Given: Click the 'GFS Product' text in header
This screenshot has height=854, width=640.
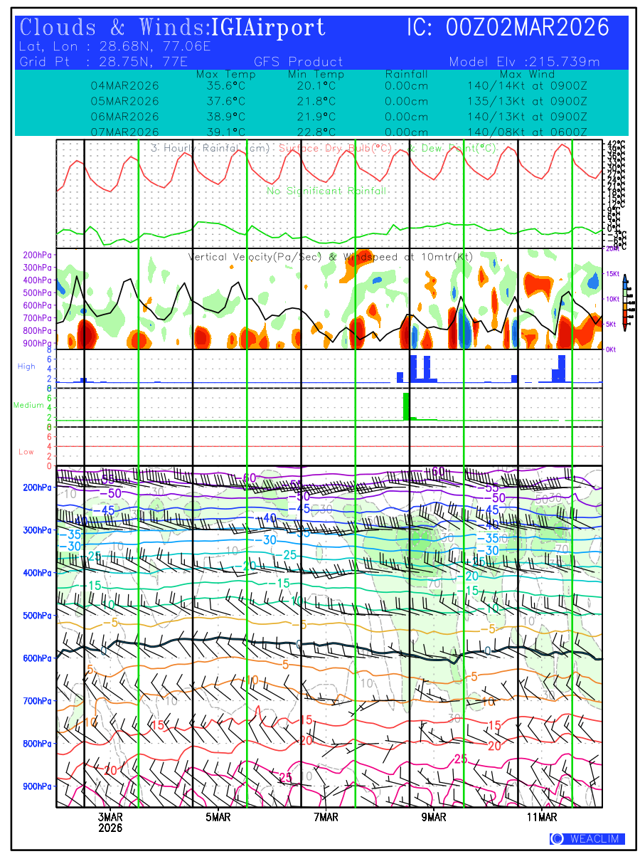Looking at the screenshot, I should point(298,62).
